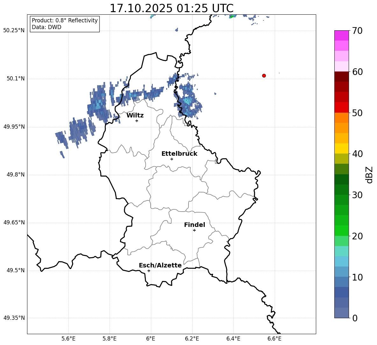Image resolution: width=377 pixels, height=345 pixels.
Task: Click the 17.10.2025 01:25 UTC title
Action: 172,8
